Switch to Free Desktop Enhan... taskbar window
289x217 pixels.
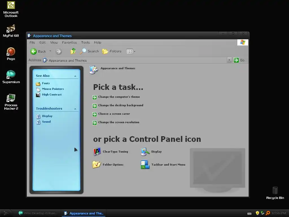point(38,213)
